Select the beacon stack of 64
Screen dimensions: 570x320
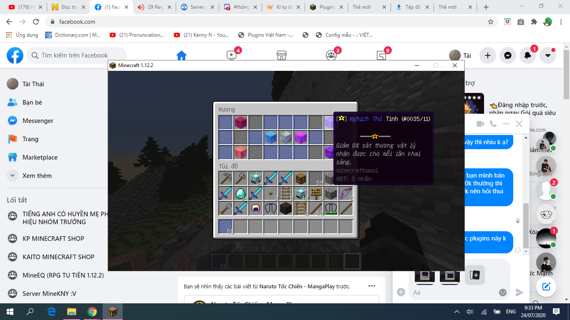256,178
